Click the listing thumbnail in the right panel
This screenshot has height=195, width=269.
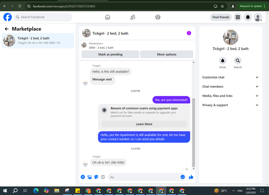[x=231, y=37]
